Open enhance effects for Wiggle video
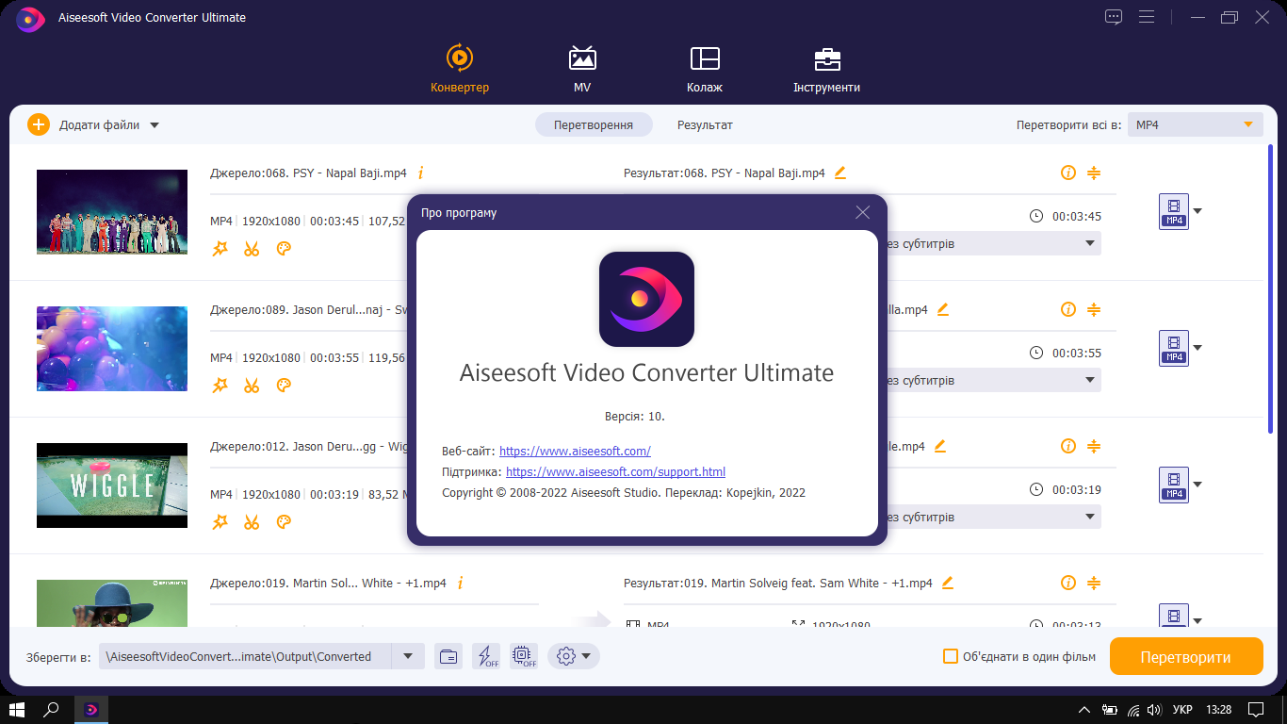The image size is (1287, 724). click(220, 521)
